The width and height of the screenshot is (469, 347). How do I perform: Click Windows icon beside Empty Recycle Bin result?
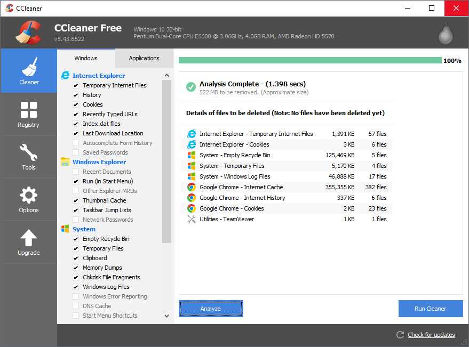(192, 155)
